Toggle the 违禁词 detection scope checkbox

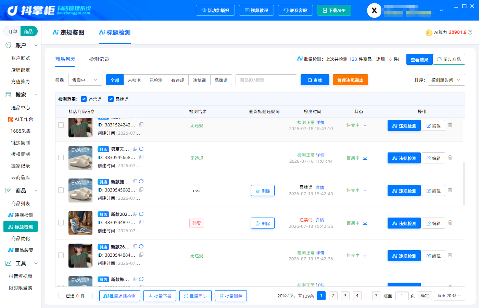point(84,99)
